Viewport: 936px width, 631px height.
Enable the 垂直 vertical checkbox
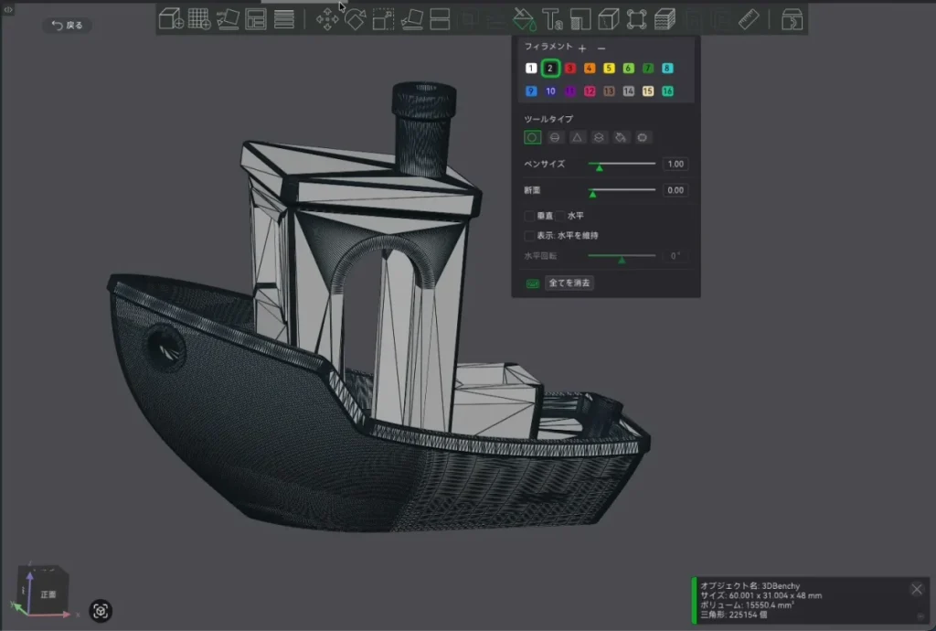pos(529,216)
